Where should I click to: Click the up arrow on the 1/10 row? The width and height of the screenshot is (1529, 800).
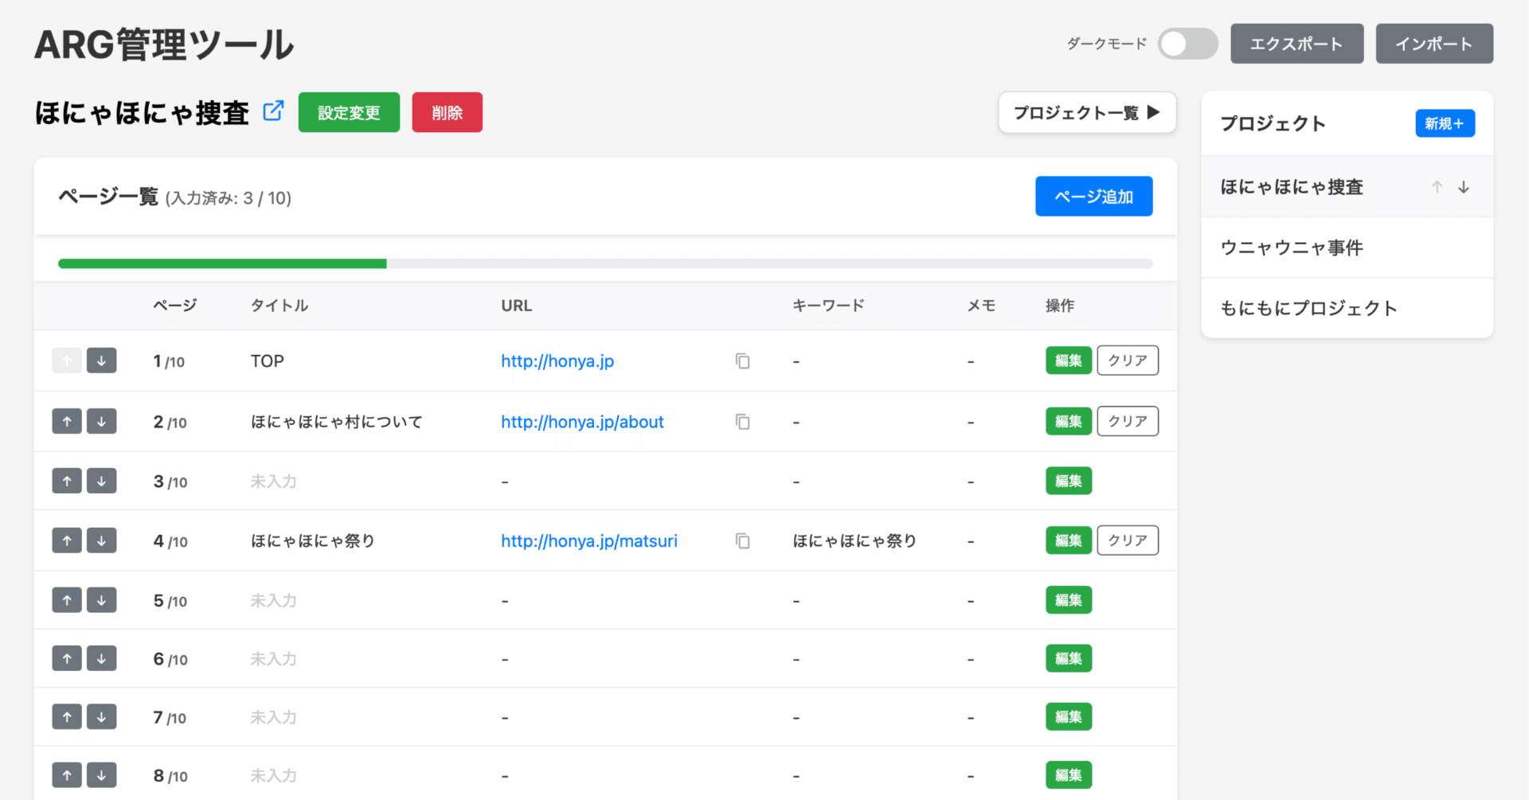tap(67, 361)
